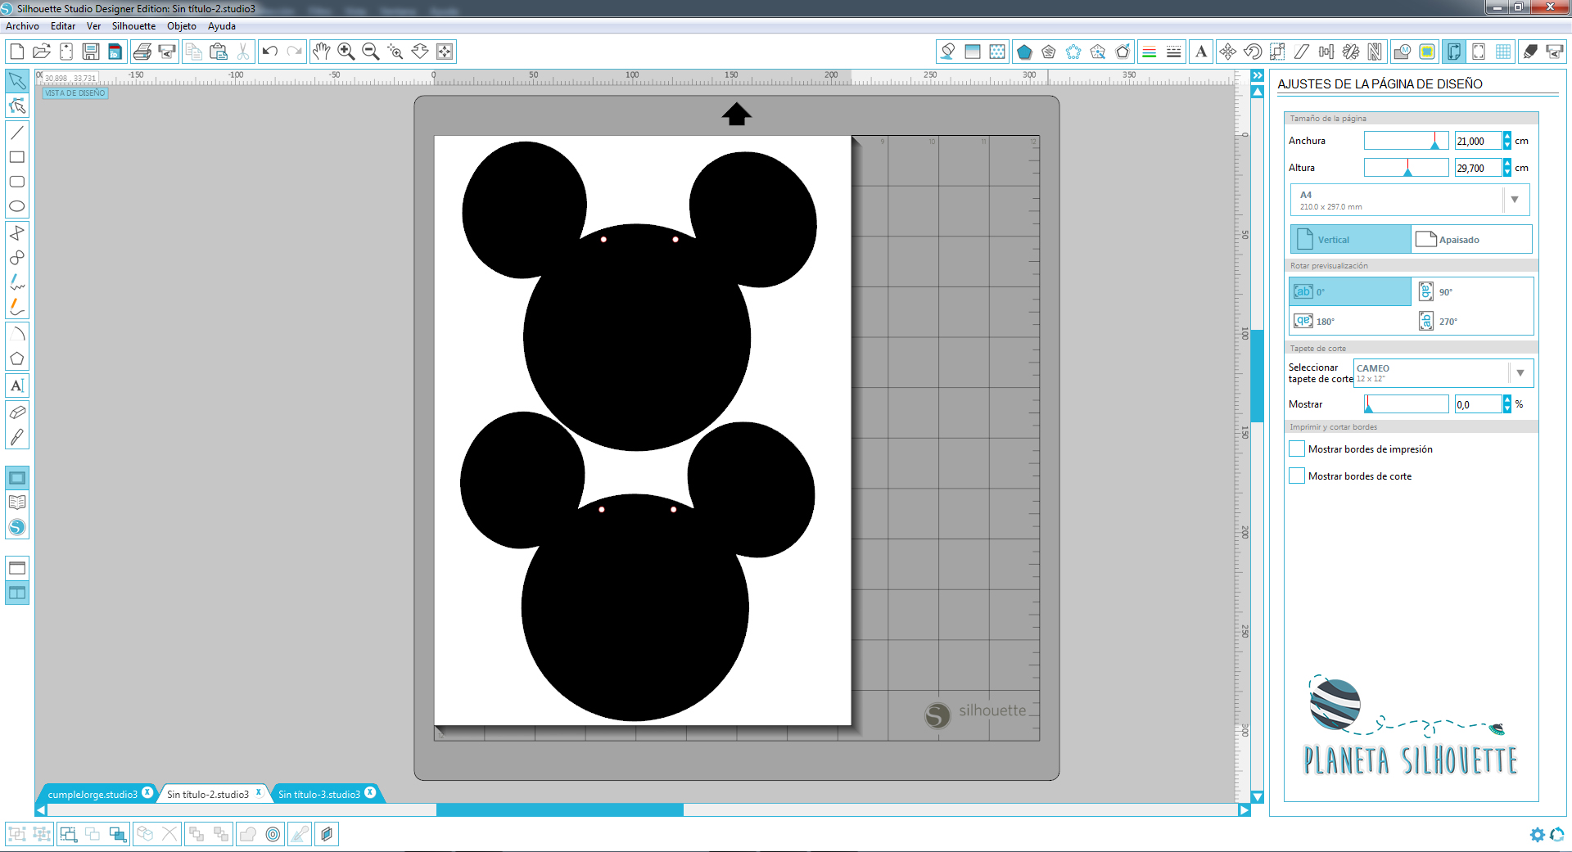Click the Anchura width slider
This screenshot has width=1572, height=852.
(x=1406, y=141)
